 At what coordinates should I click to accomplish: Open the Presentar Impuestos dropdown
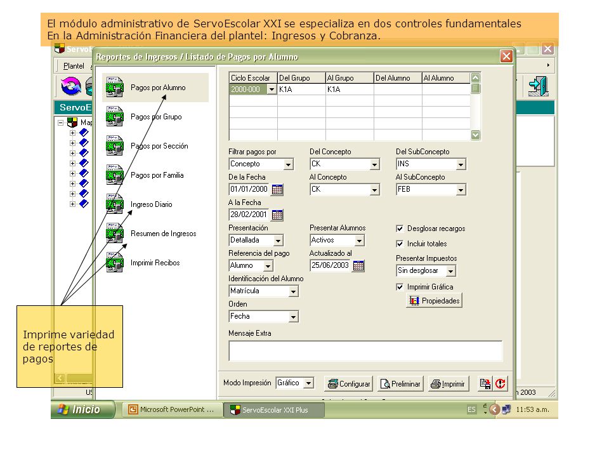[x=450, y=271]
